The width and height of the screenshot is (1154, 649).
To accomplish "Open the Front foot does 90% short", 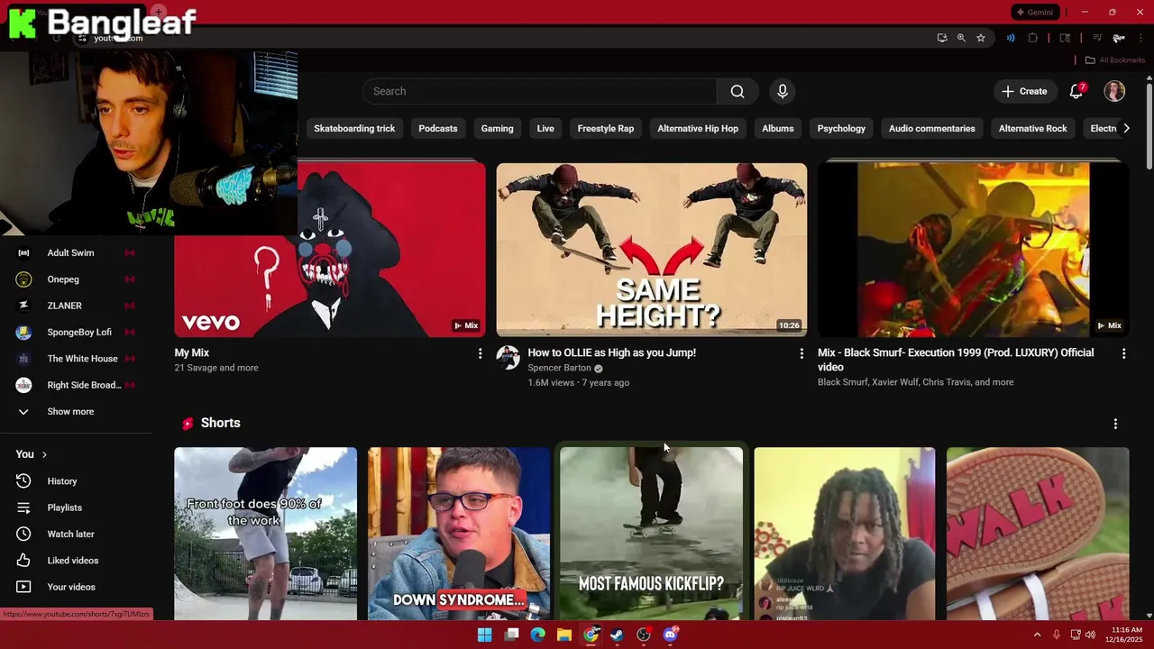I will click(x=266, y=534).
